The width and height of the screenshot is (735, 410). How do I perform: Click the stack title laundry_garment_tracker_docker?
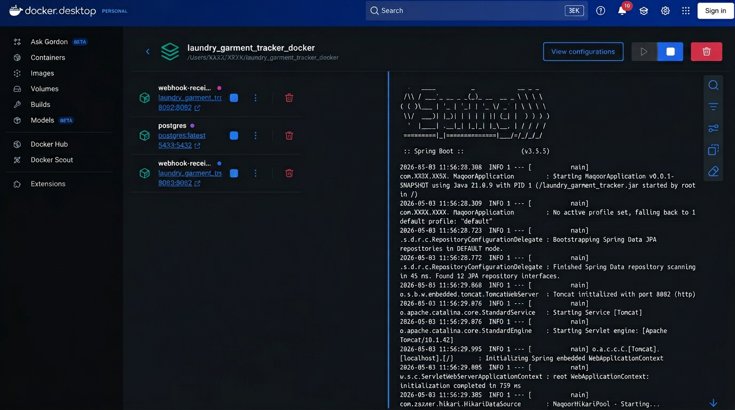(251, 48)
